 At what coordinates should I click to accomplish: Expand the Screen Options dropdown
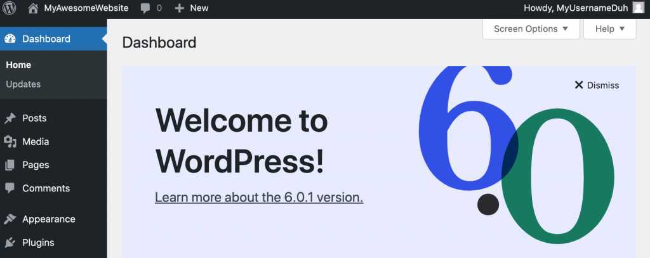(531, 29)
